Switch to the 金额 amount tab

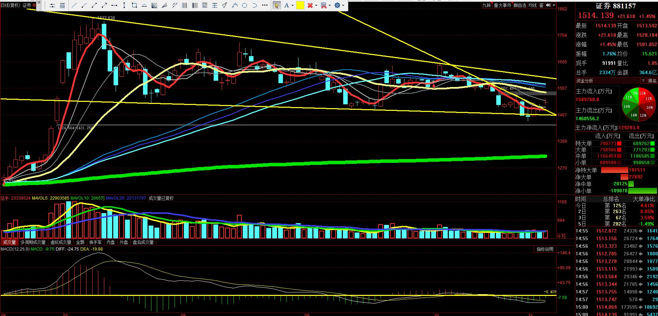(x=80, y=242)
